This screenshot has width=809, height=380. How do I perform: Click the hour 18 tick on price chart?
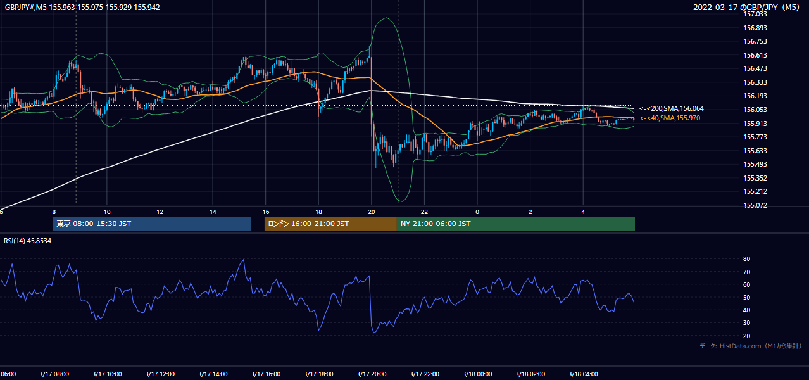[x=318, y=212]
